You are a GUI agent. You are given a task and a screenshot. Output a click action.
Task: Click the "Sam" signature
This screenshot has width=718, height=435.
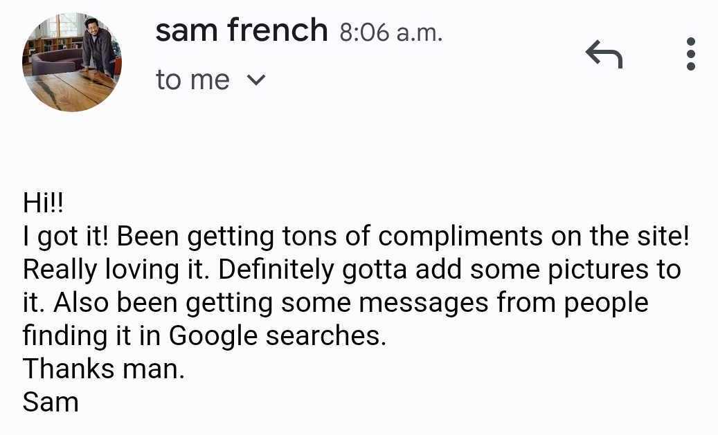pos(51,402)
